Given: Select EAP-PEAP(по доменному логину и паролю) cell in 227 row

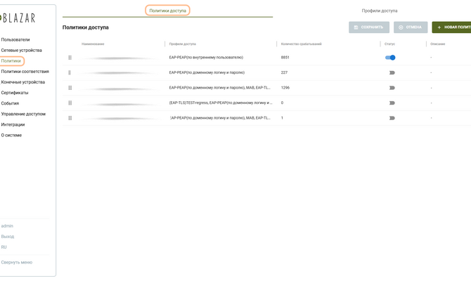Looking at the screenshot, I should tap(207, 72).
